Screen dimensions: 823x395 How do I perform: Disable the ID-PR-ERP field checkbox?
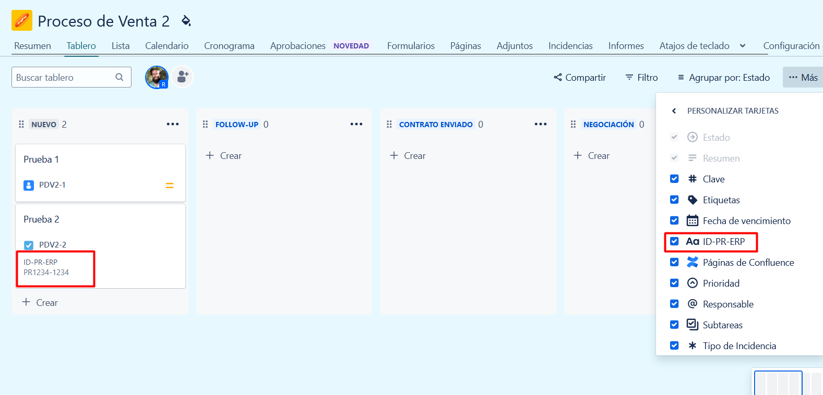(x=674, y=241)
